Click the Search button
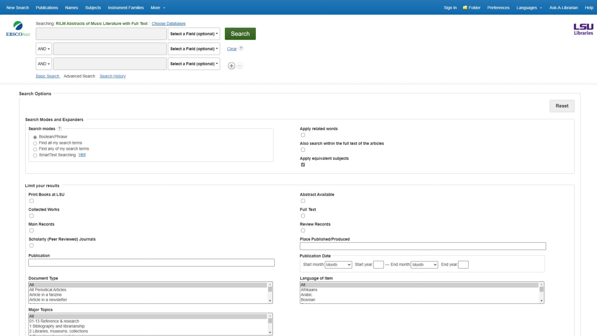The width and height of the screenshot is (597, 336). point(240,34)
